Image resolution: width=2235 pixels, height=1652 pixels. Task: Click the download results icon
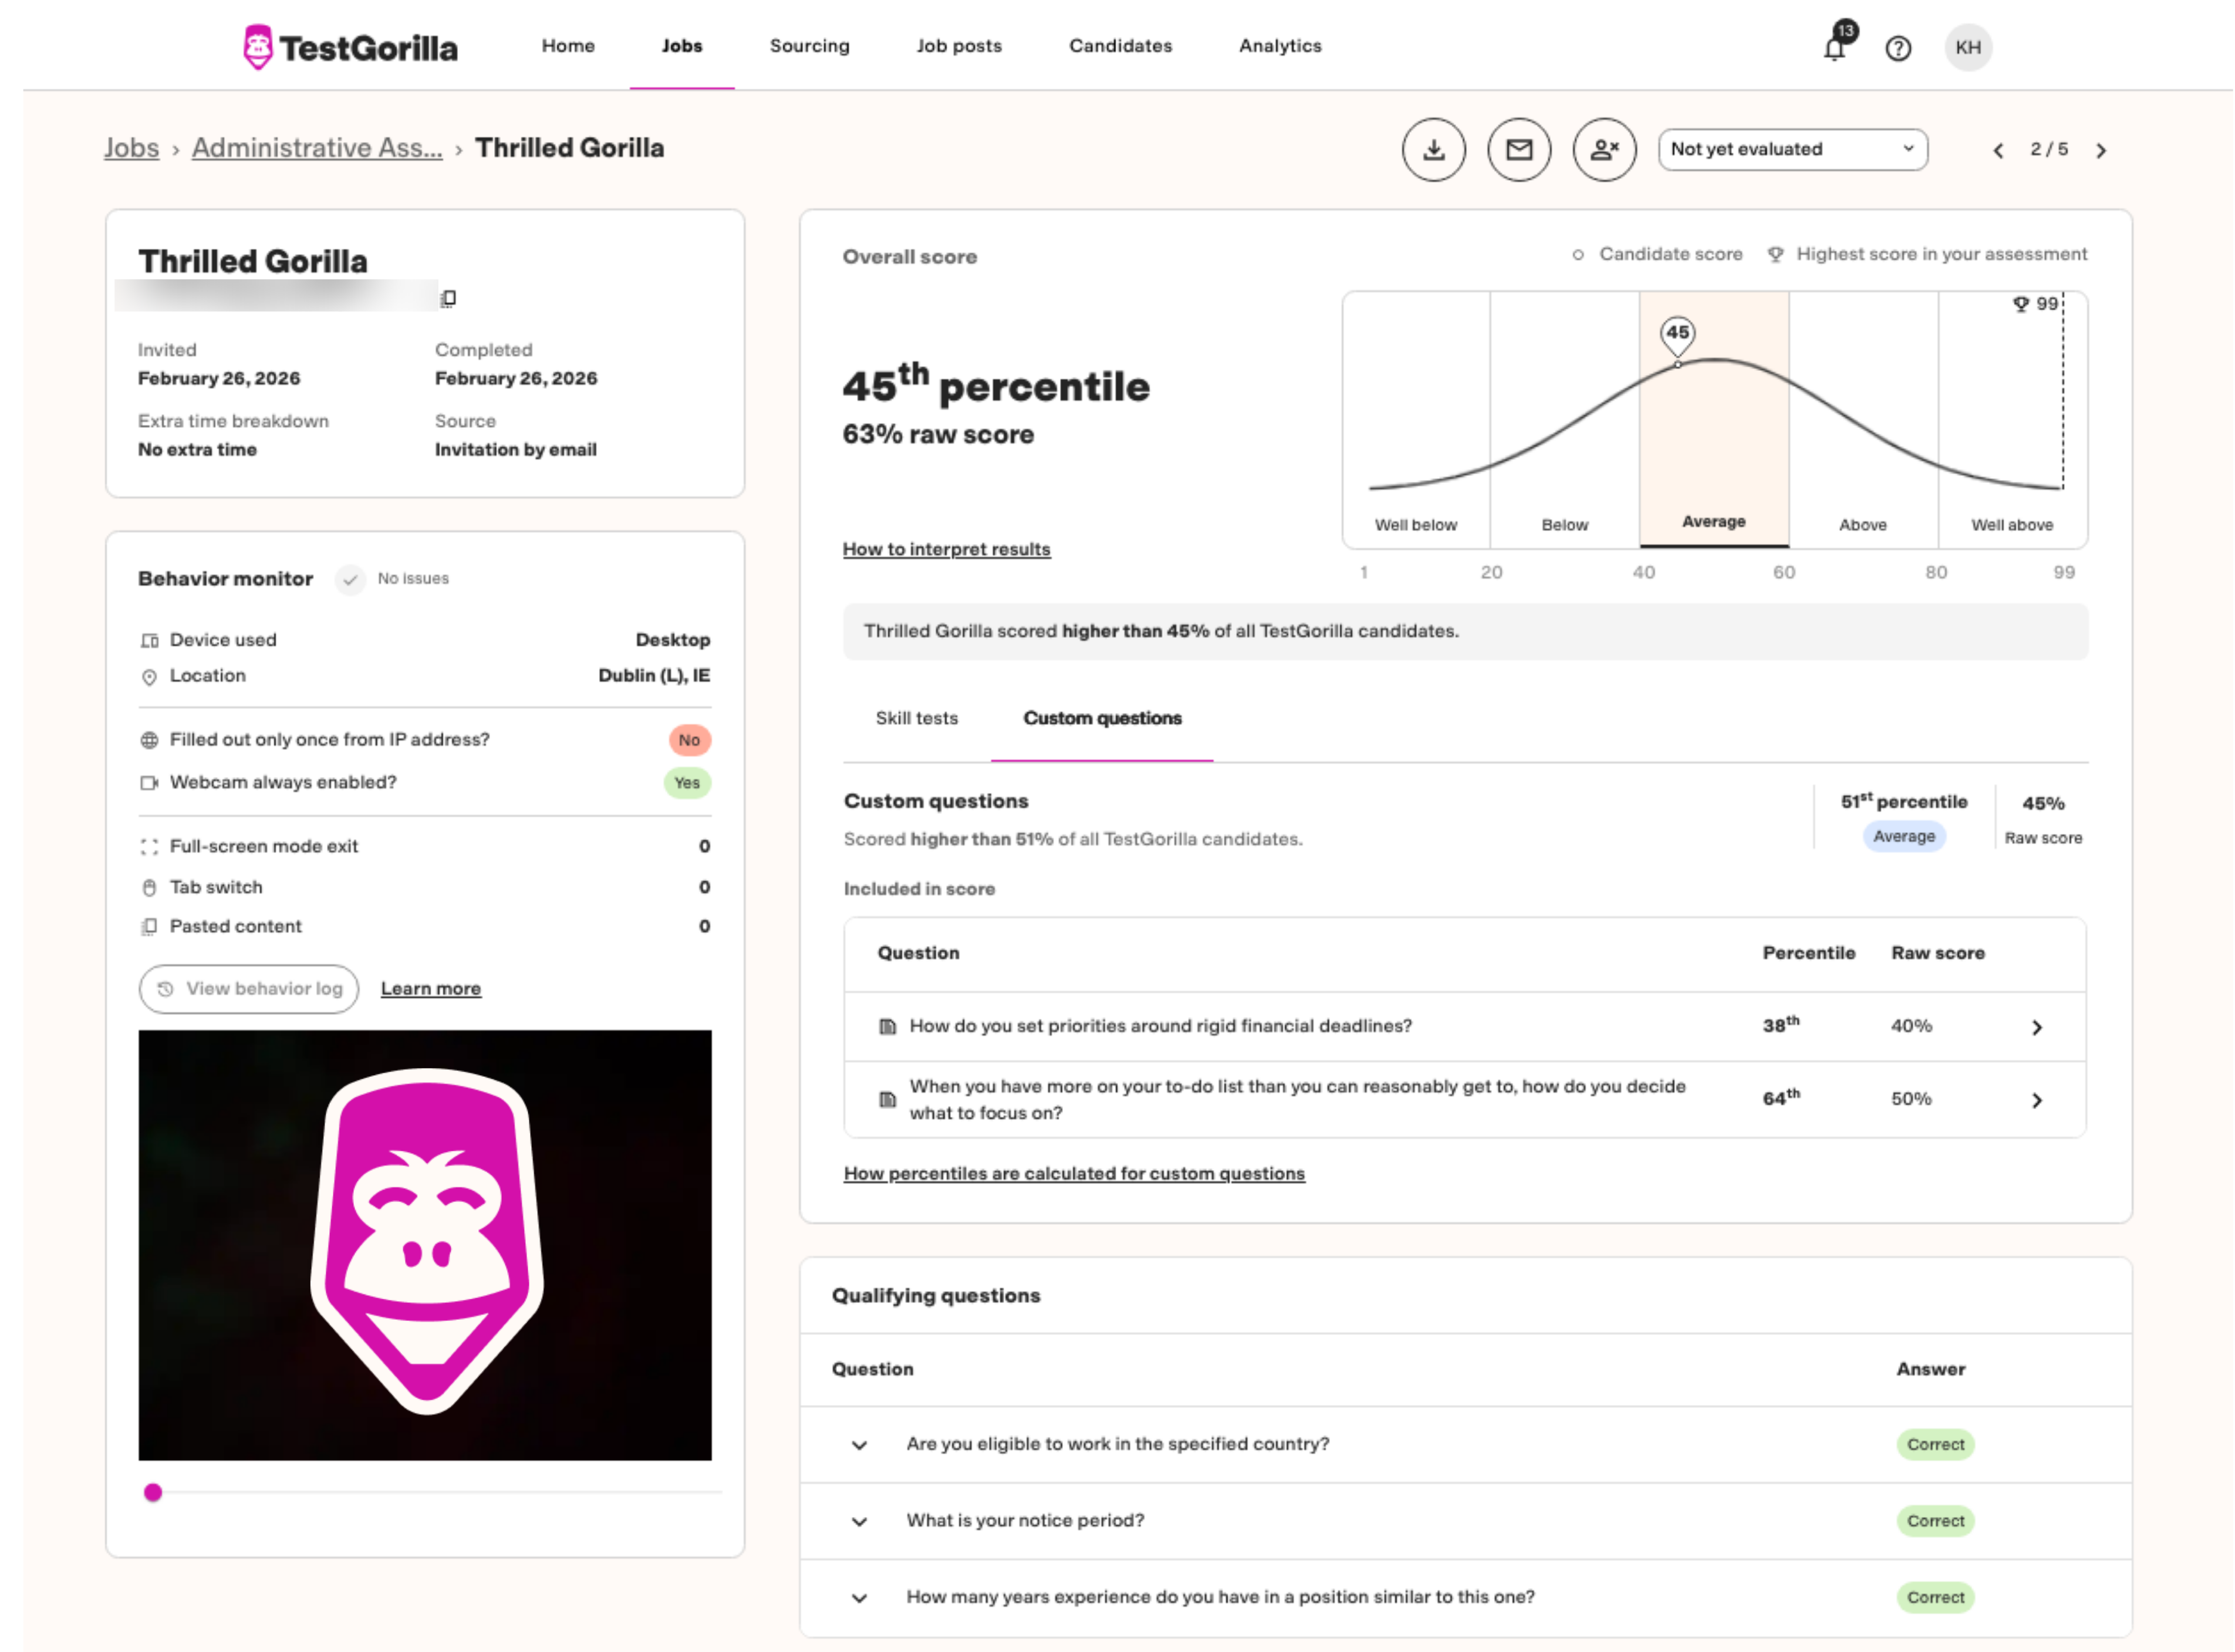coord(1434,150)
